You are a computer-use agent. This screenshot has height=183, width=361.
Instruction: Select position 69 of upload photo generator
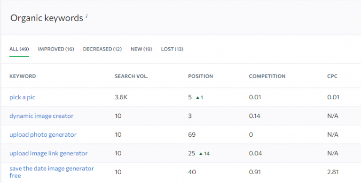point(192,135)
